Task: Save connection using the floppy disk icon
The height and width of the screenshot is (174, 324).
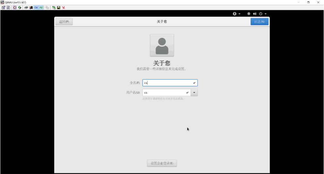Action: coord(59,8)
